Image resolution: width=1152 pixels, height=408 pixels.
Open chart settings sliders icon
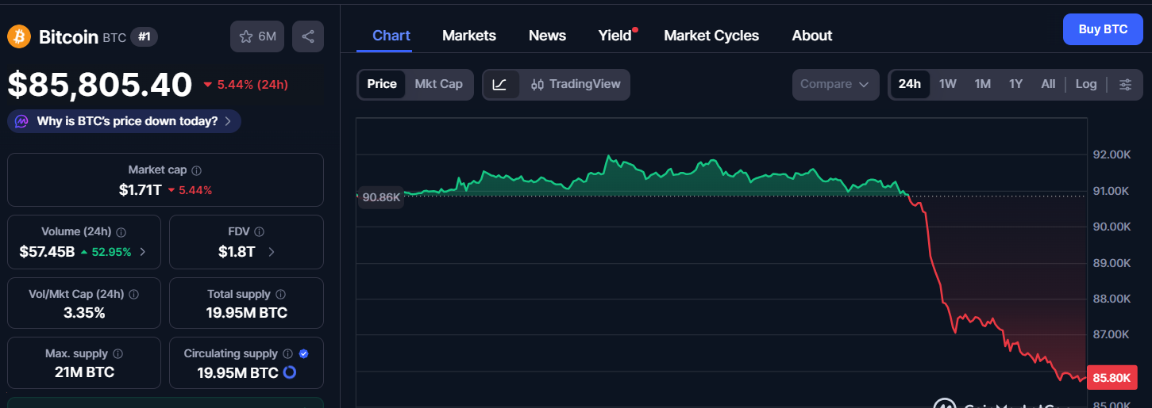coord(1125,85)
